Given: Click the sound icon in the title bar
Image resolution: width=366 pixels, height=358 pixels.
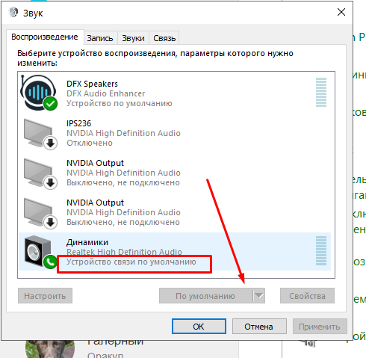Looking at the screenshot, I should click(13, 13).
